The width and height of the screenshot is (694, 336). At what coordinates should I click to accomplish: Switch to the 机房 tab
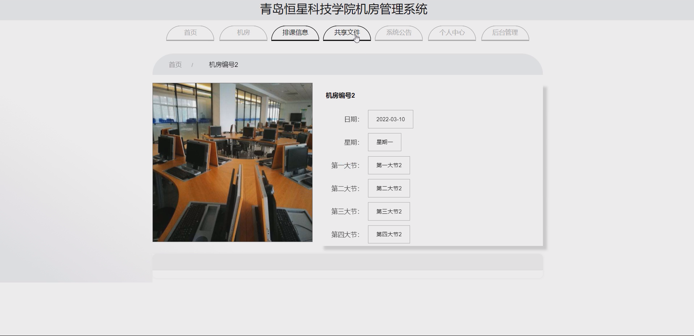(243, 33)
